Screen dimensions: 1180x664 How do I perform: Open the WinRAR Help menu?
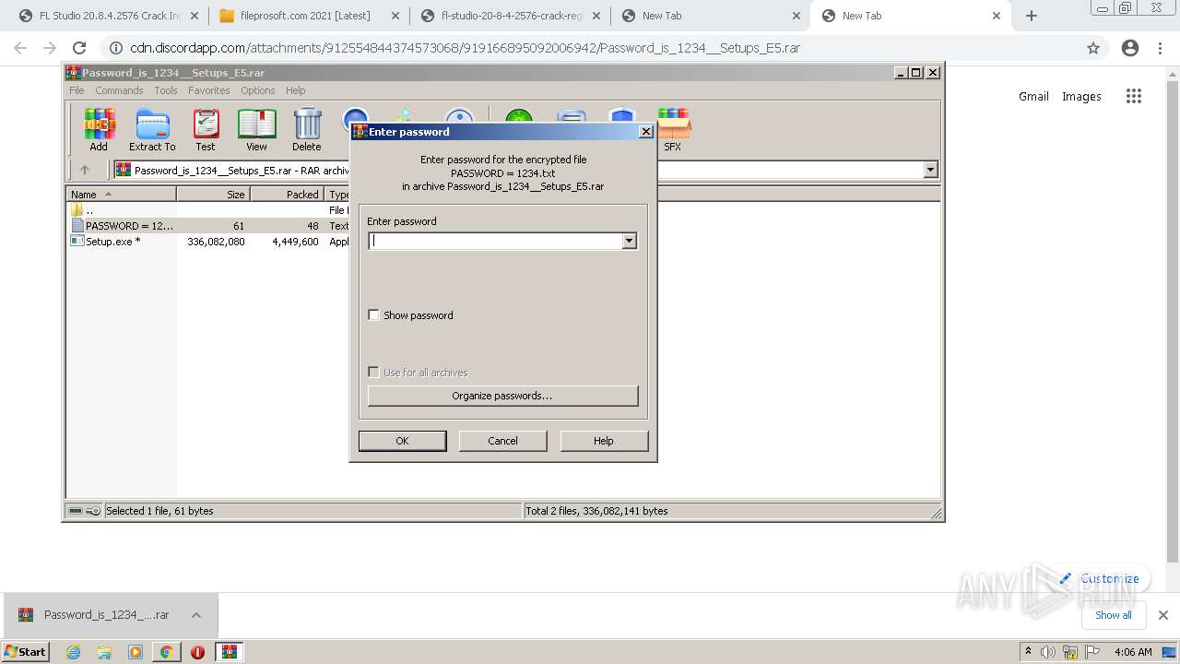click(x=295, y=90)
